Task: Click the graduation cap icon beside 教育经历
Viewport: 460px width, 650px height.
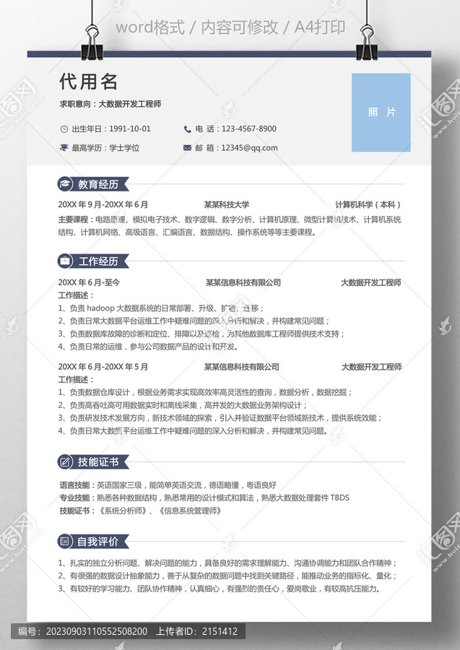Action: [x=65, y=184]
